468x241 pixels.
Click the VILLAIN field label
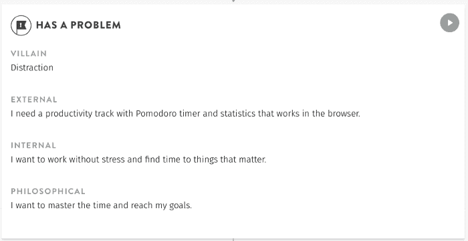pyautogui.click(x=29, y=54)
